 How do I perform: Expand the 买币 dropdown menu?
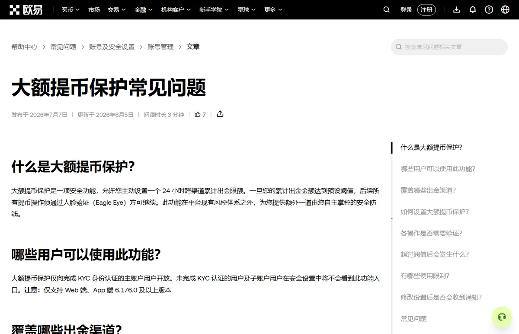tap(70, 10)
